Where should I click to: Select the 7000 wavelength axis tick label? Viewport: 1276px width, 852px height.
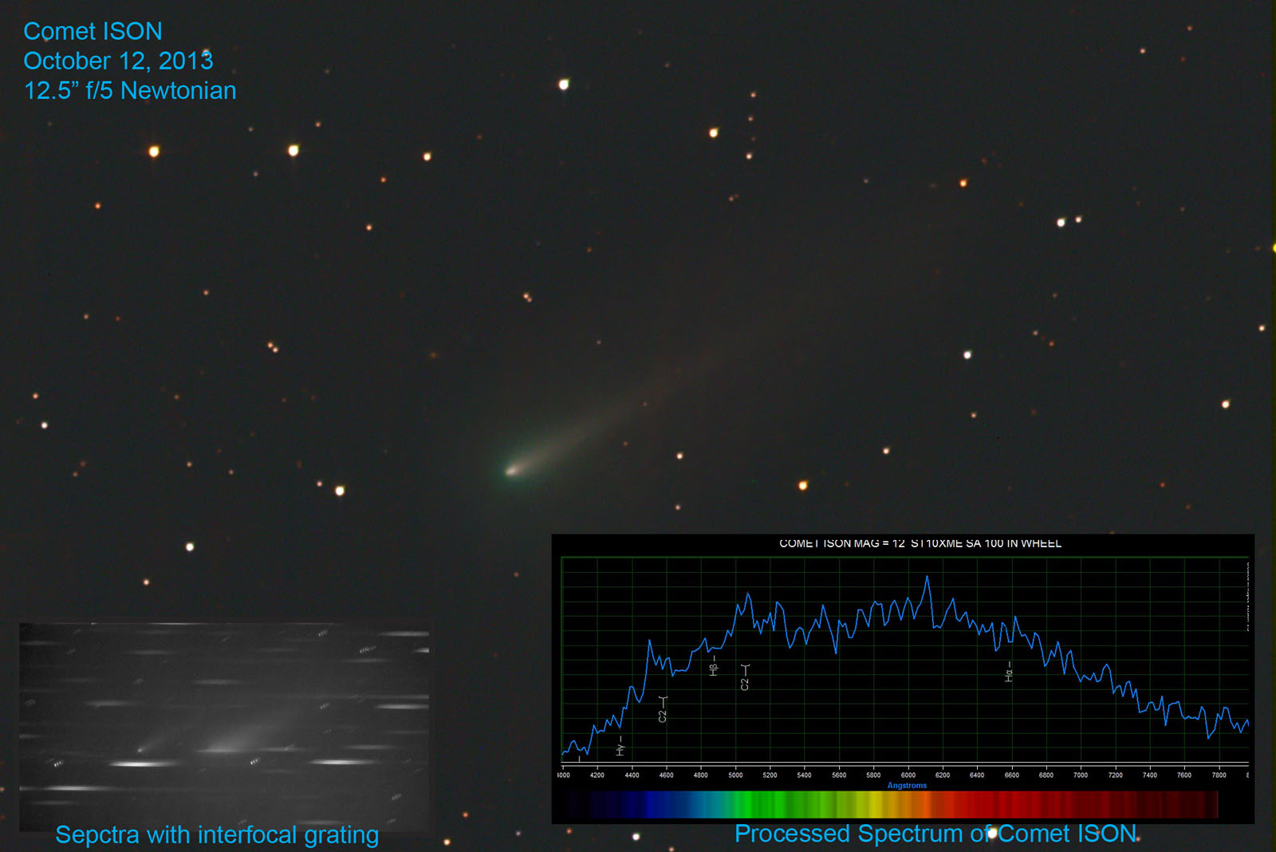pyautogui.click(x=1080, y=775)
